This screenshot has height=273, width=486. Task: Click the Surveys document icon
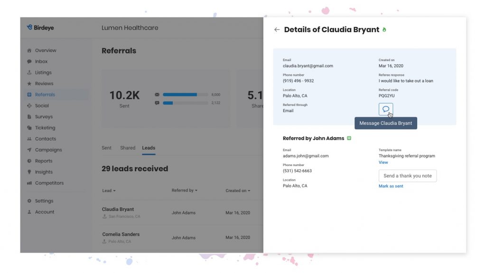coord(29,117)
